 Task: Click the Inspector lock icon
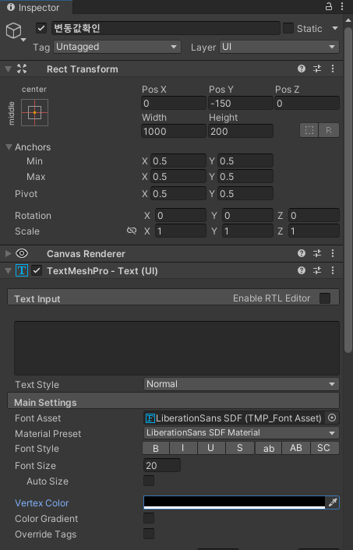coord(329,6)
